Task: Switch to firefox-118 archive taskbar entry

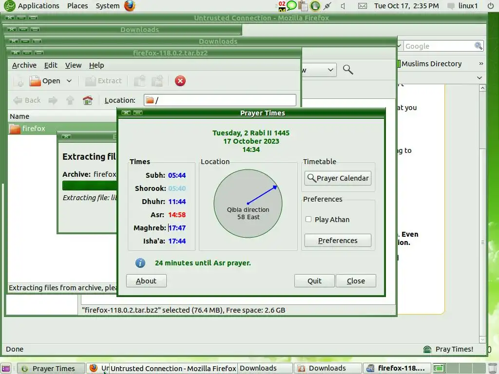Action: (x=397, y=368)
